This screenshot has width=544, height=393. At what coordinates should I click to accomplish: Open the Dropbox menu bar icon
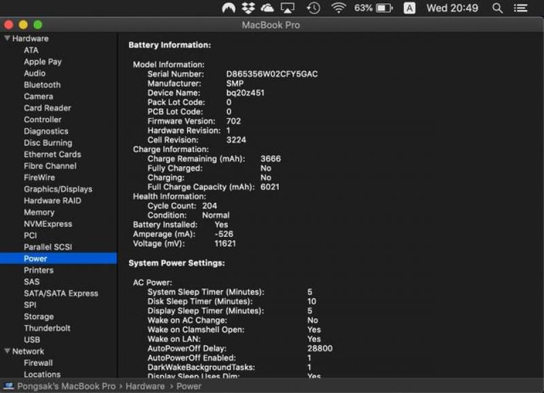248,8
